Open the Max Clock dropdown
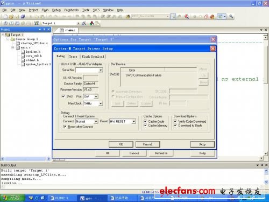 [x=101, y=103]
